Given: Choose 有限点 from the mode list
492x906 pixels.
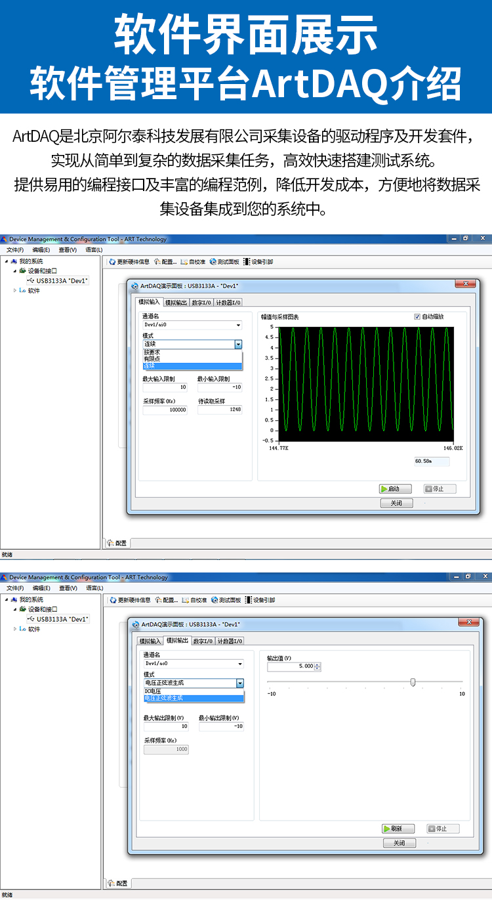Looking at the screenshot, I should point(152,359).
